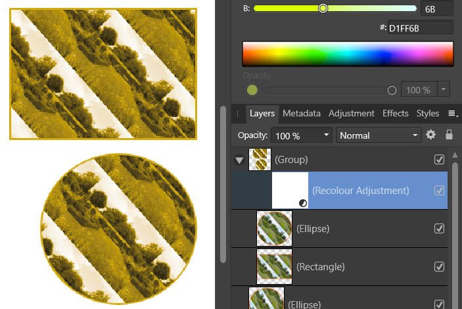Open layer blend options gear icon
462x309 pixels.
[x=430, y=135]
